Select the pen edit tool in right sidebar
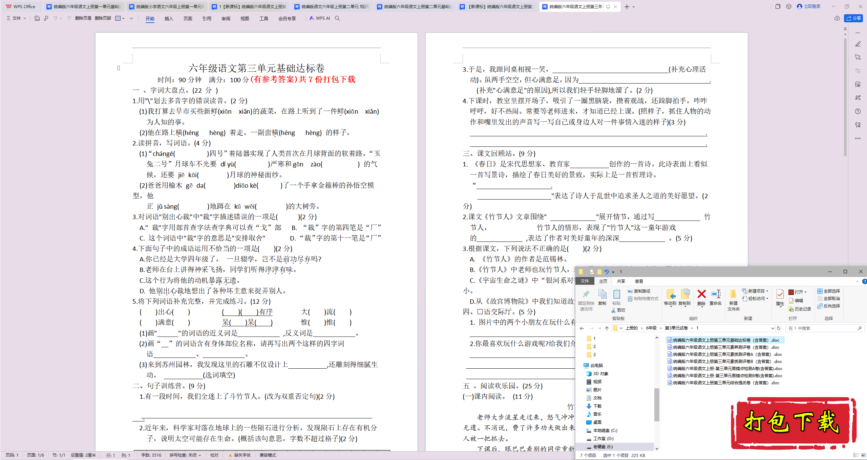The height and width of the screenshot is (460, 867). coord(858,44)
